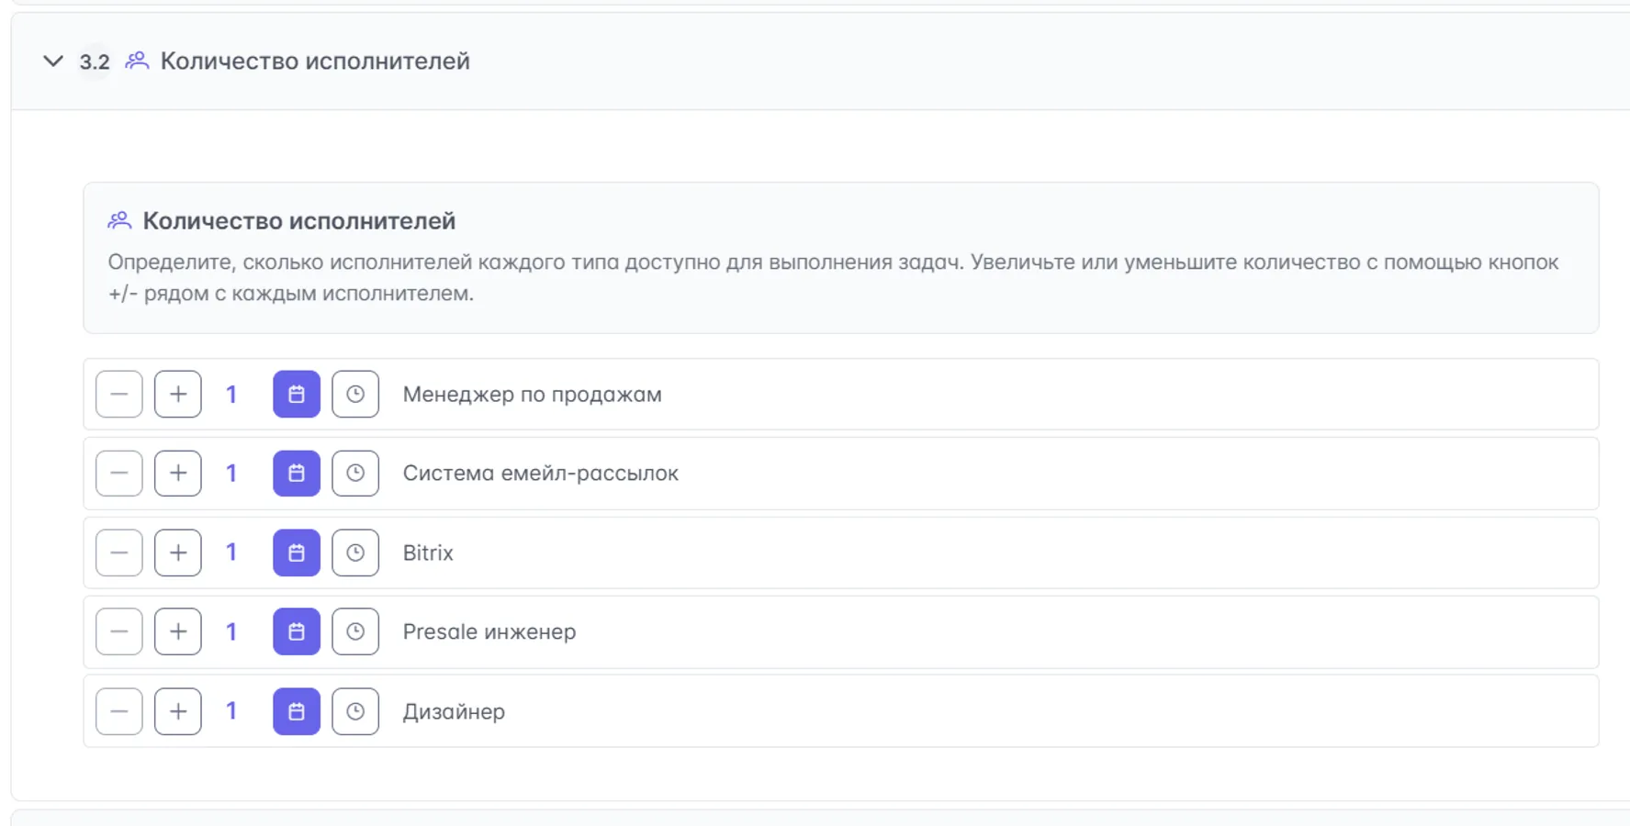
Task: Decrease the Presale инженер count
Action: 118,631
